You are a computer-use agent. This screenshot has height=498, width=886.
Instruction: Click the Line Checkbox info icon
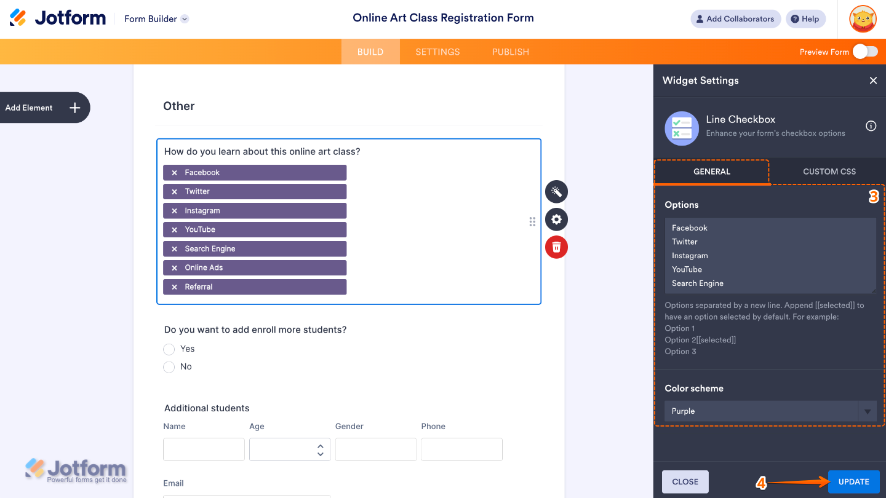[871, 126]
